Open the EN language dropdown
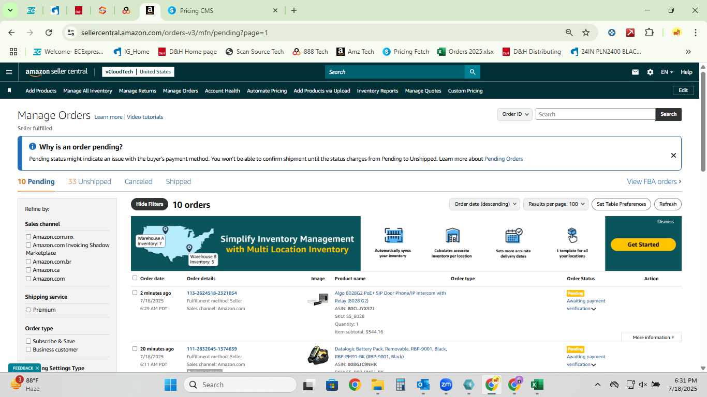707x397 pixels. click(667, 72)
